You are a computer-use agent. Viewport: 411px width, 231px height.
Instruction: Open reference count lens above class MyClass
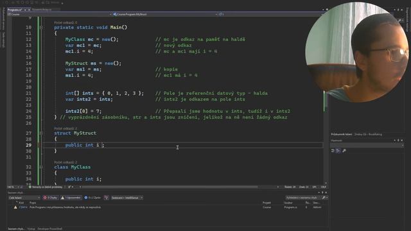(66, 162)
